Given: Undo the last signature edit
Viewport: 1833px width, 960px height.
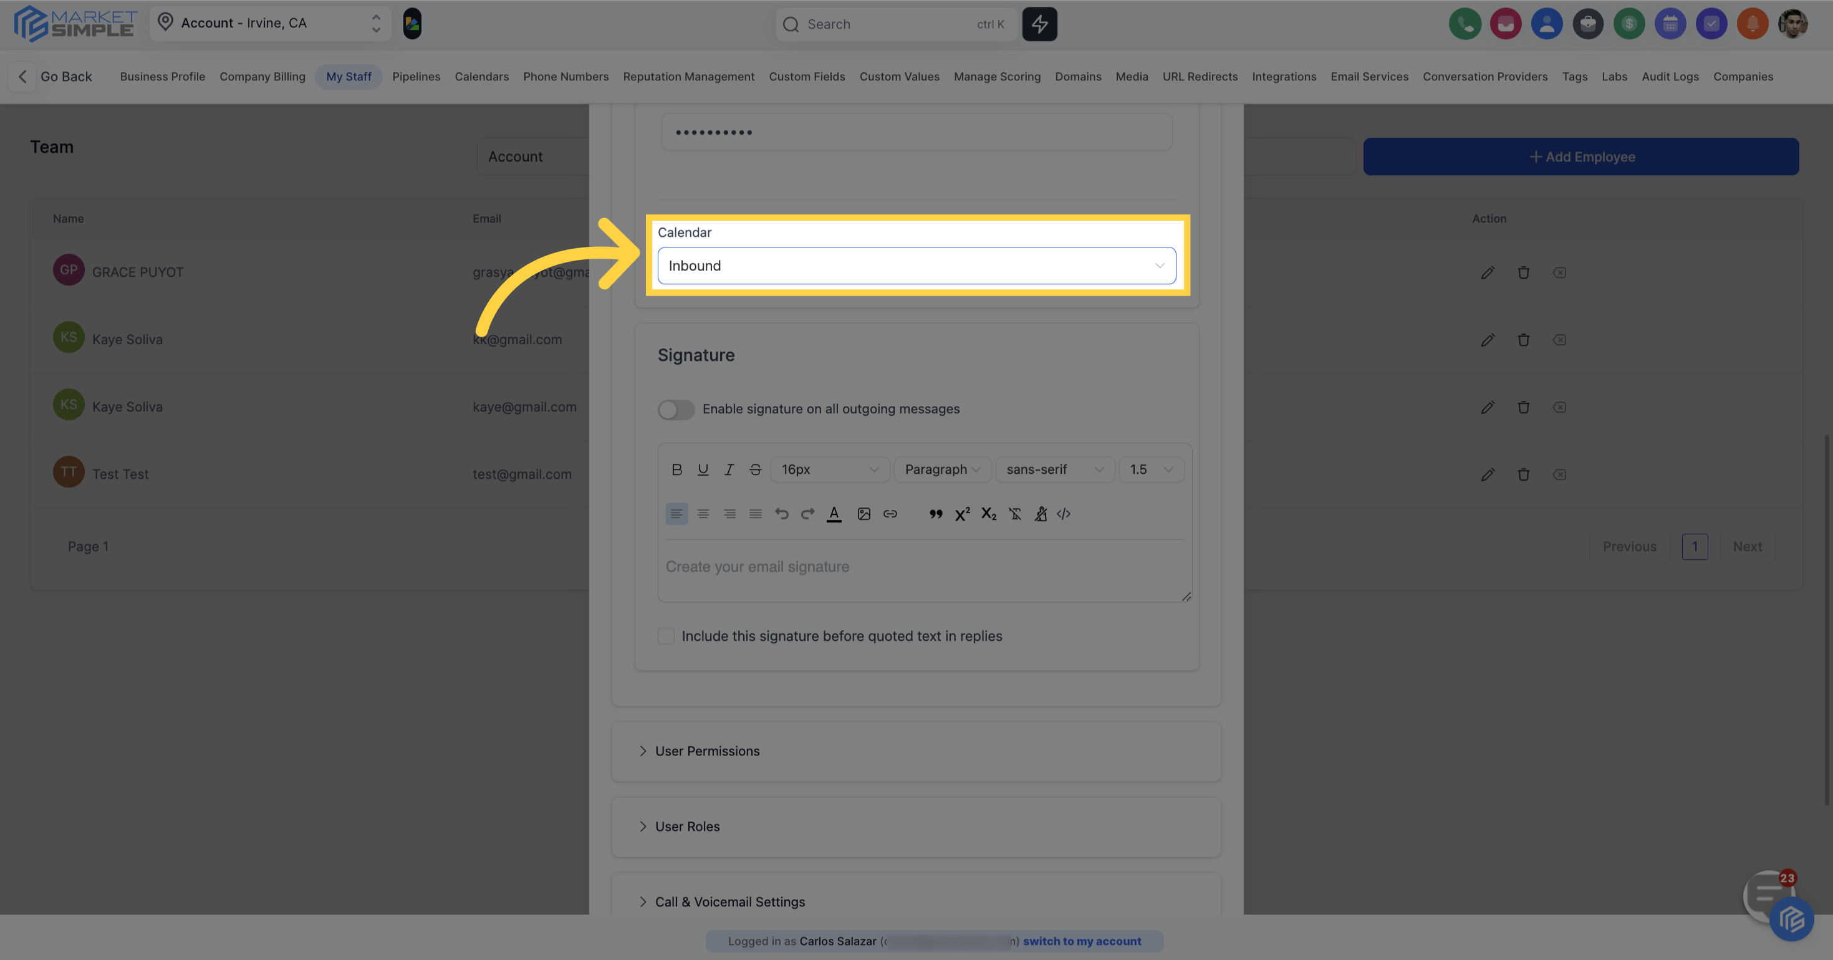Looking at the screenshot, I should pos(781,514).
